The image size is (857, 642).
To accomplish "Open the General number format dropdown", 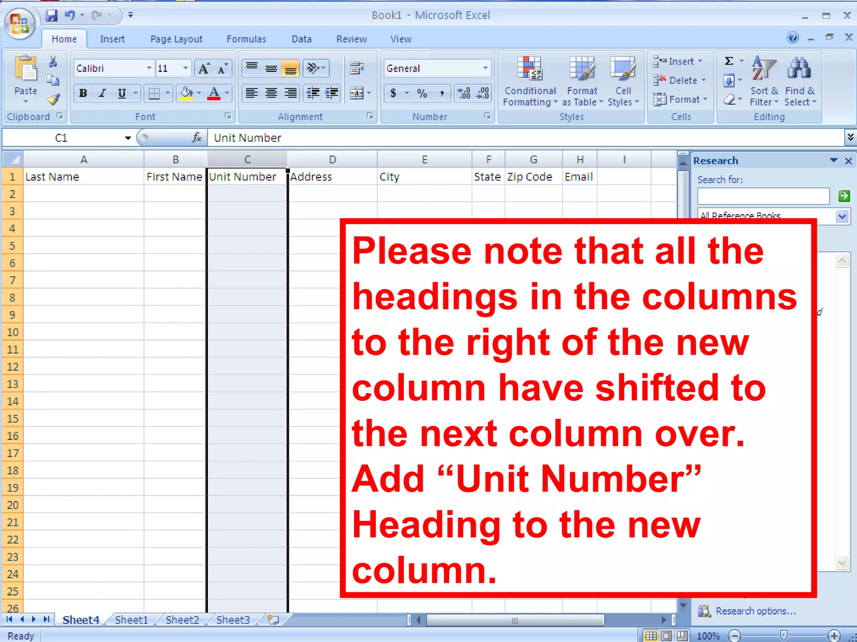I will click(x=485, y=68).
